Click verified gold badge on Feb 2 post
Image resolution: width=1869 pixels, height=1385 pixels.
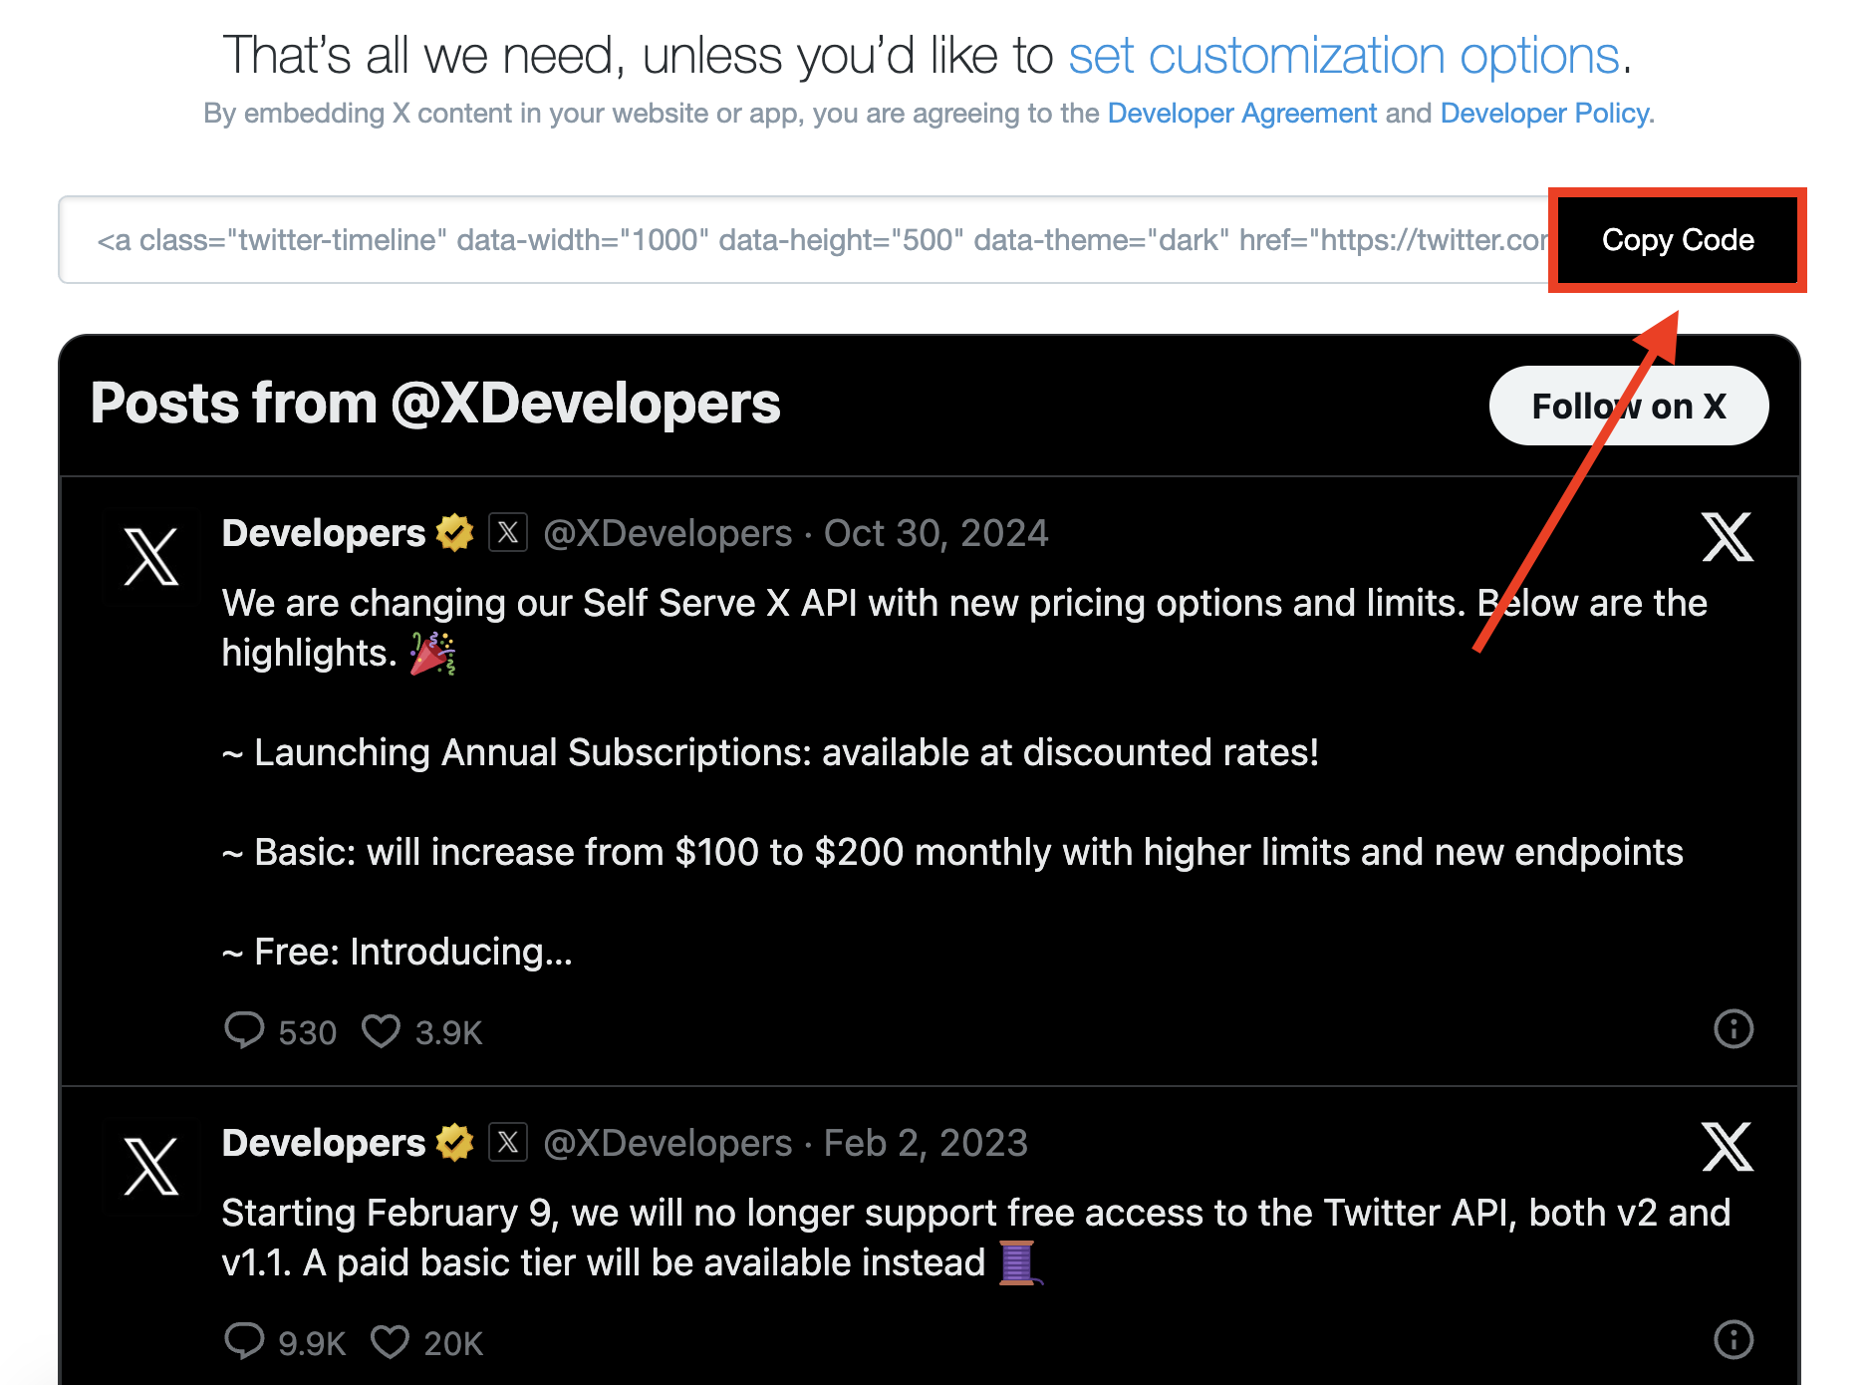pyautogui.click(x=455, y=1143)
